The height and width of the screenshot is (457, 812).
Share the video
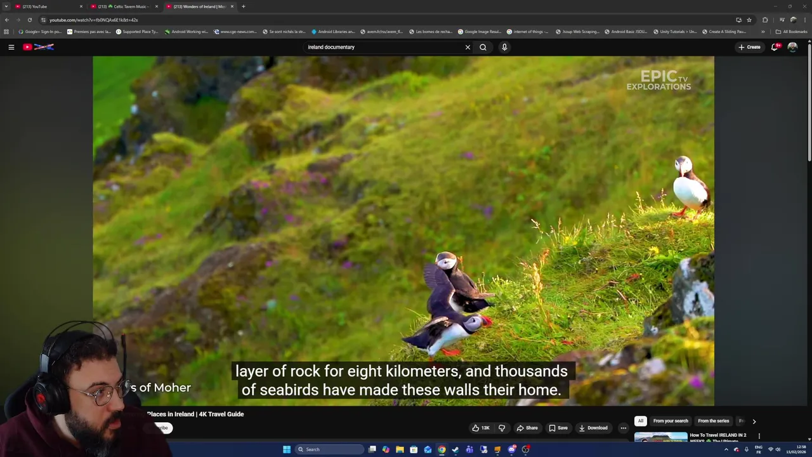click(x=527, y=428)
